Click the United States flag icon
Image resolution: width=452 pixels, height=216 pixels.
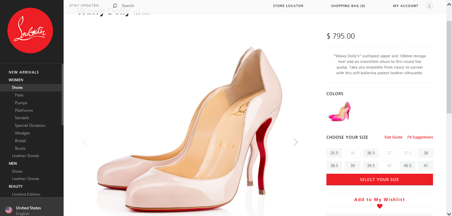coord(9,210)
